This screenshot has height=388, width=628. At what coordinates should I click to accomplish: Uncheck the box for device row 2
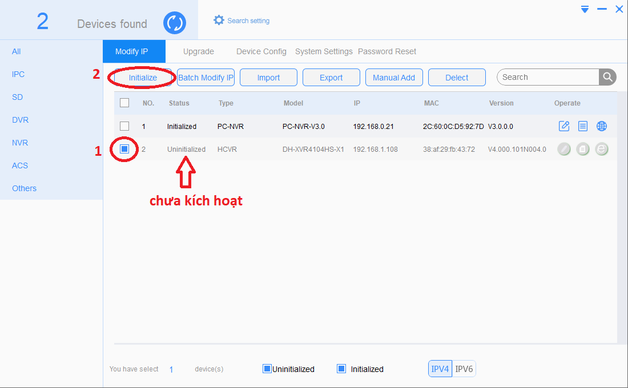[x=124, y=149]
